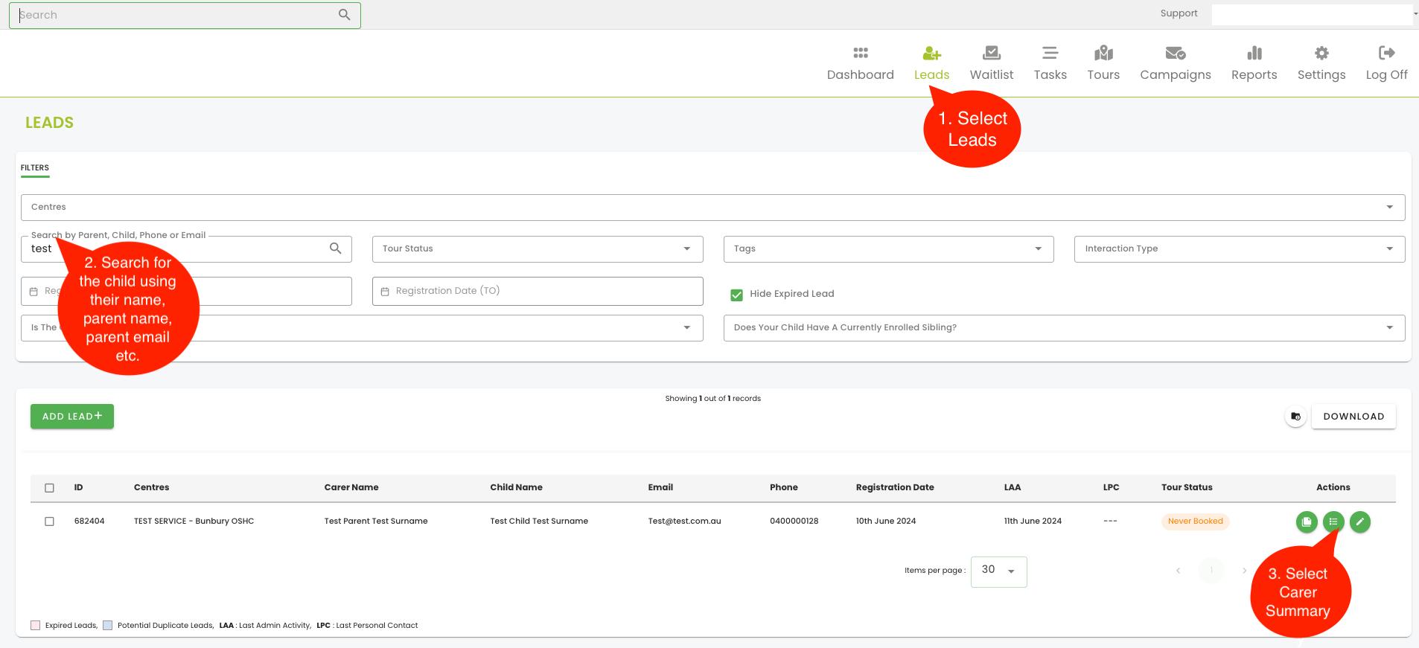Open the Reports bar chart icon
Image resolution: width=1419 pixels, height=648 pixels.
pos(1254,53)
